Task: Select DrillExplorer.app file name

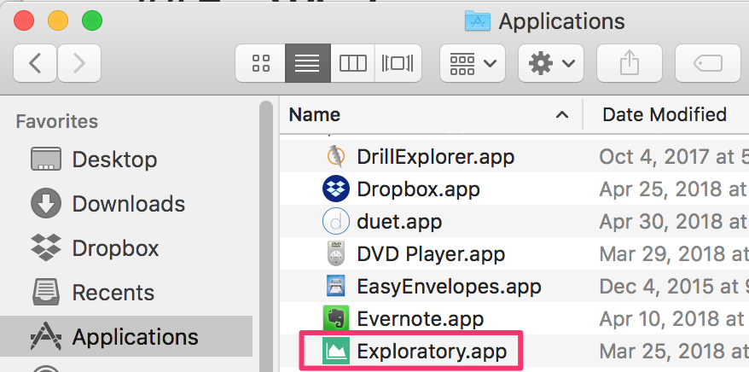Action: [x=435, y=157]
